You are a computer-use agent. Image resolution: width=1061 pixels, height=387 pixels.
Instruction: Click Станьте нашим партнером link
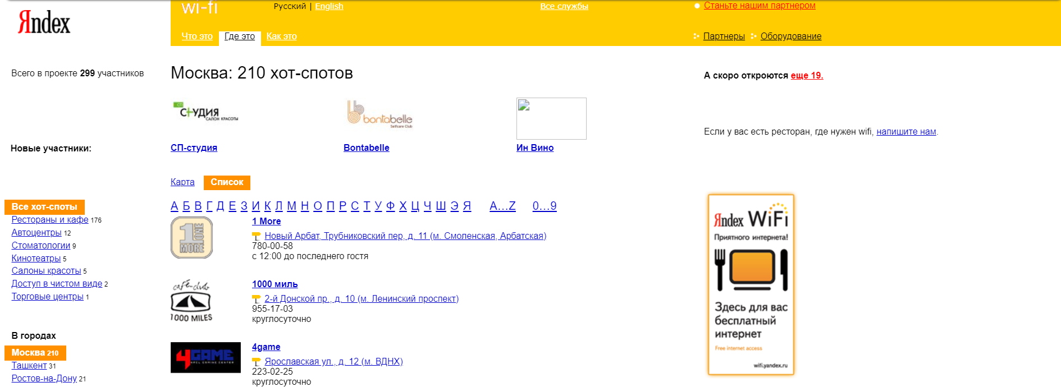click(760, 6)
